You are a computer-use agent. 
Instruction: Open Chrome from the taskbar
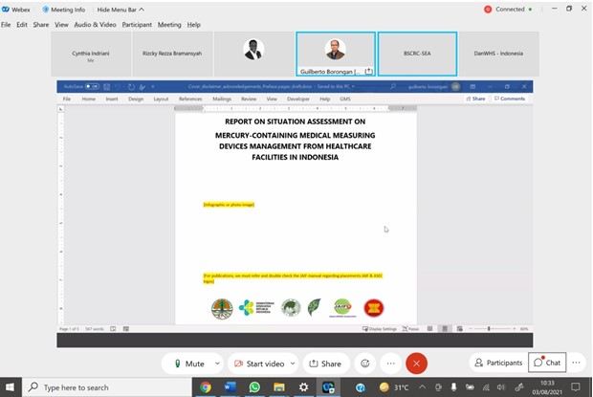(206, 387)
